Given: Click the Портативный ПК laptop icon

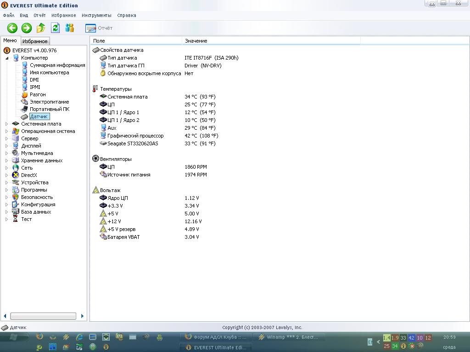Looking at the screenshot, I should pyautogui.click(x=25, y=109).
